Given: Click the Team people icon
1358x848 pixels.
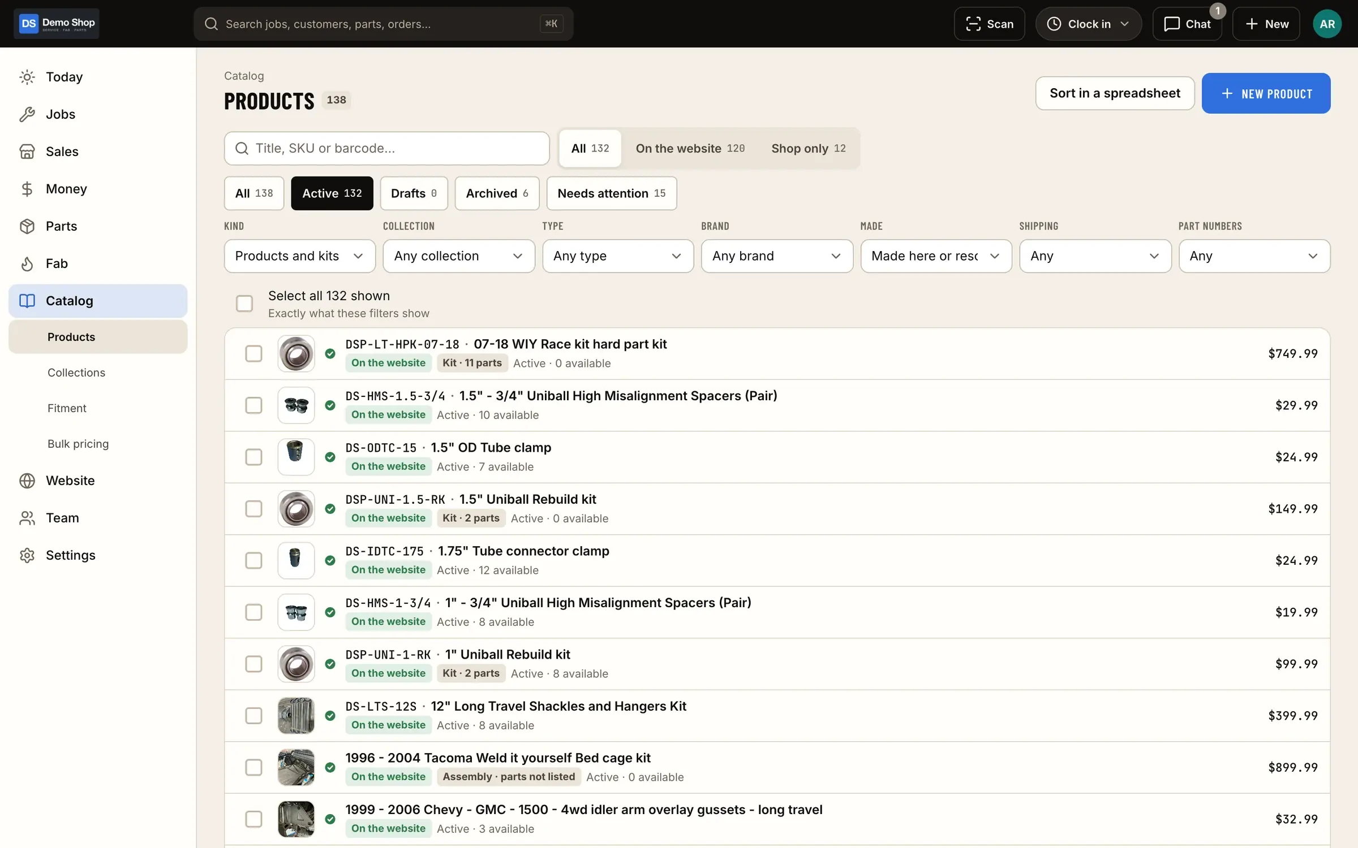Looking at the screenshot, I should coord(27,518).
